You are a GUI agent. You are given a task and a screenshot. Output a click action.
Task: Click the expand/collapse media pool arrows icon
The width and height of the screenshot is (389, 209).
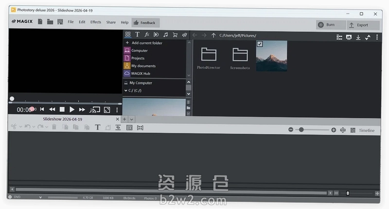point(368,37)
